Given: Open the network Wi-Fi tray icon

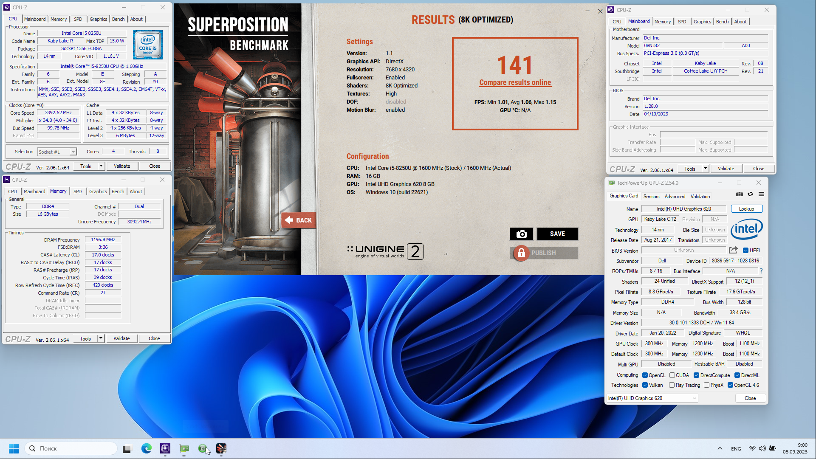Looking at the screenshot, I should [752, 448].
